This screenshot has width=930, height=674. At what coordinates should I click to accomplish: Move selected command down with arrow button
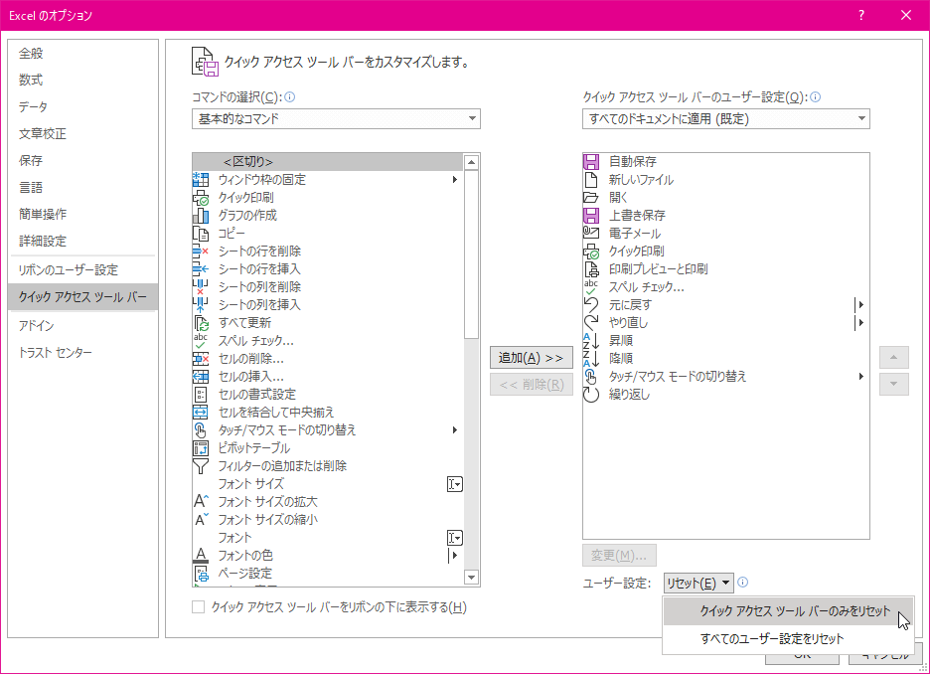pyautogui.click(x=894, y=385)
